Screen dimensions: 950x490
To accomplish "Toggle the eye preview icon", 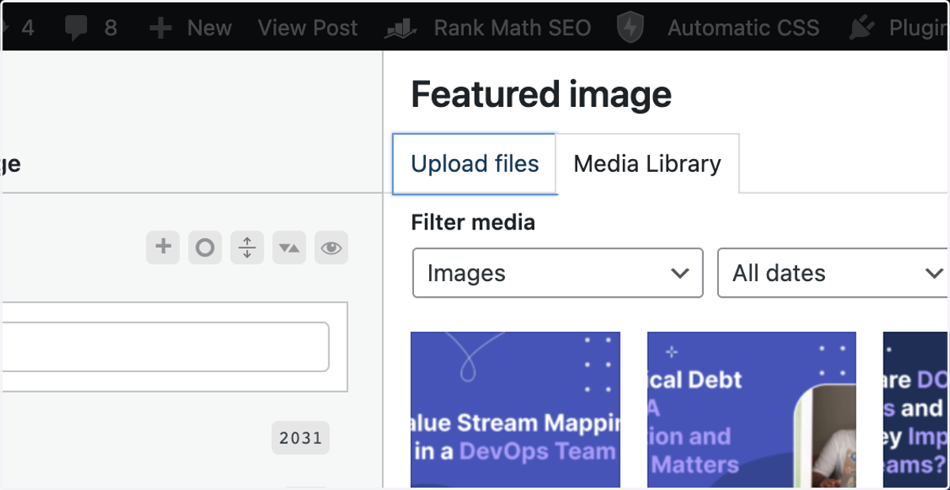I will (x=331, y=248).
